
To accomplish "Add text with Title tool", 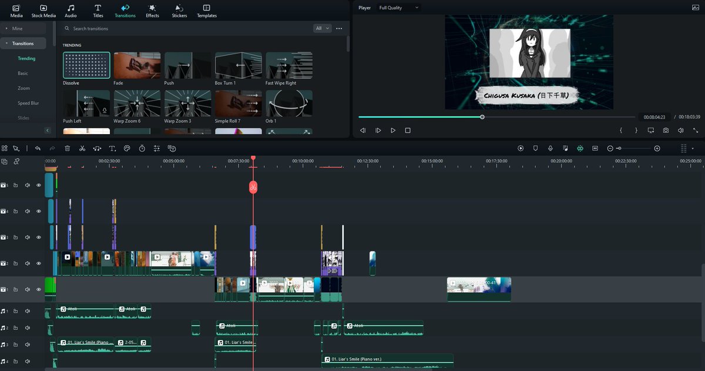I will click(x=112, y=148).
